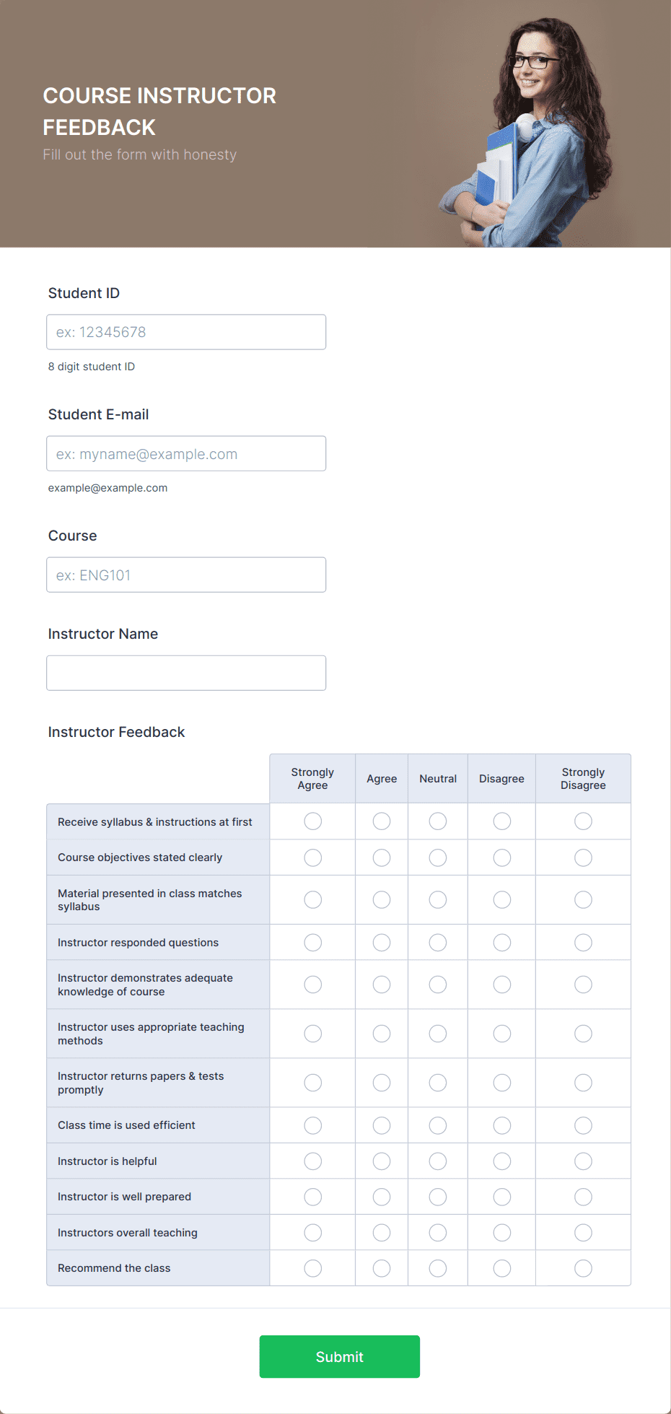The image size is (671, 1414).
Task: Click the Course input field
Action: [185, 575]
